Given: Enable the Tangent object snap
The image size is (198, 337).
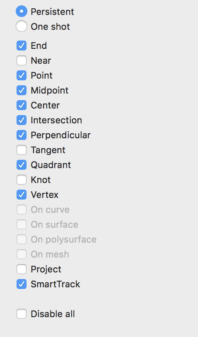Looking at the screenshot, I should [x=22, y=150].
